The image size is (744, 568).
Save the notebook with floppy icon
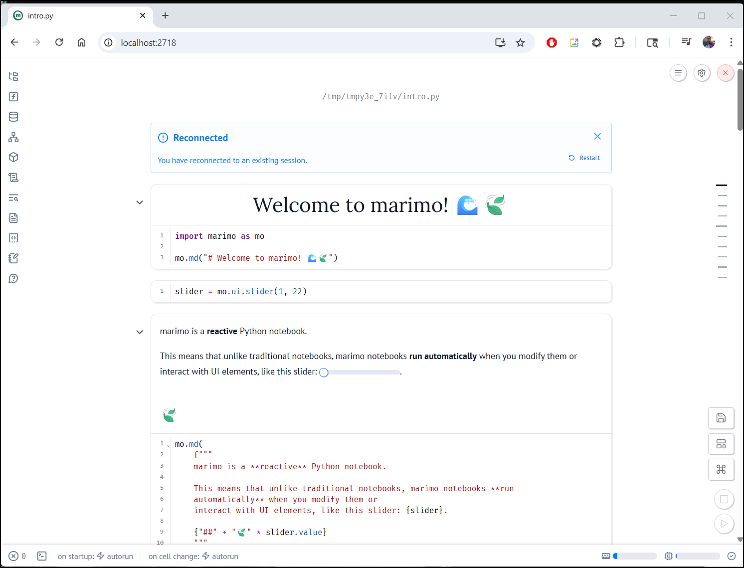pyautogui.click(x=721, y=418)
